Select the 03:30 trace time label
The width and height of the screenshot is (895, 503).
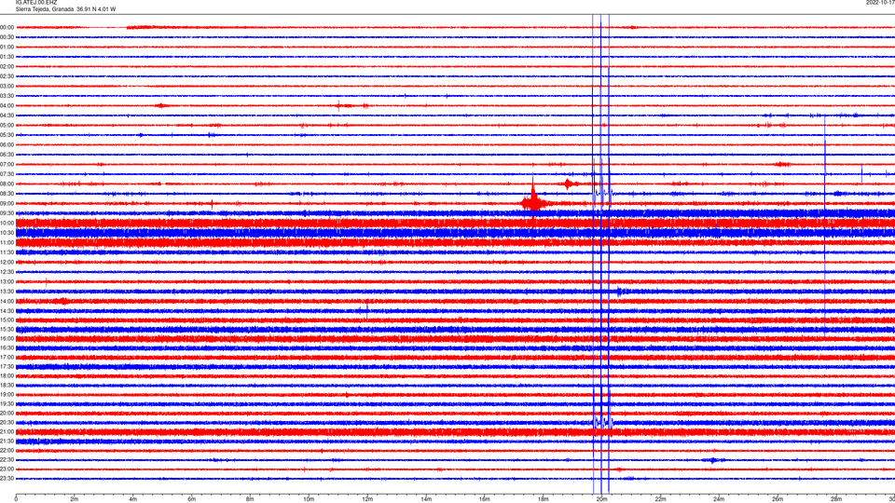coord(7,96)
